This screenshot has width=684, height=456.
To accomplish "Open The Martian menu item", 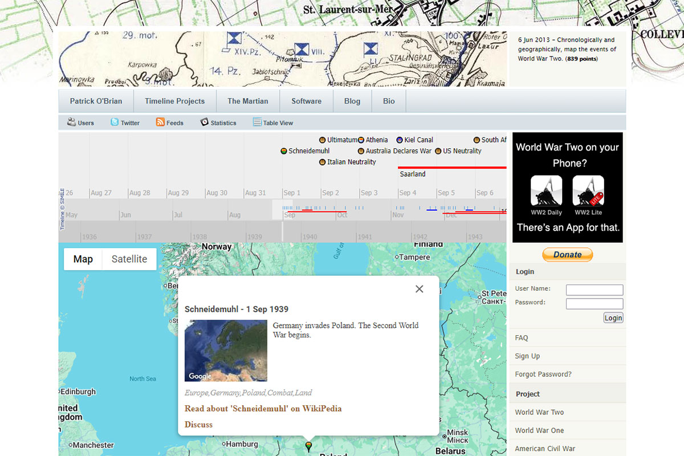I will (248, 101).
